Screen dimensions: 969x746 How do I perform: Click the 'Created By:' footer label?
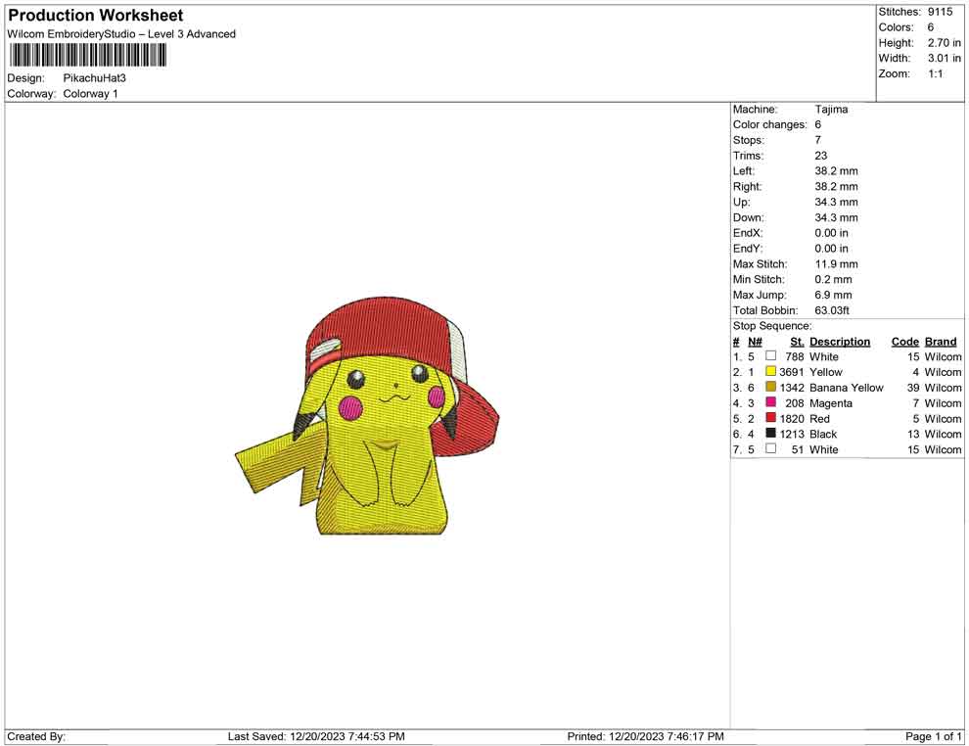[36, 736]
